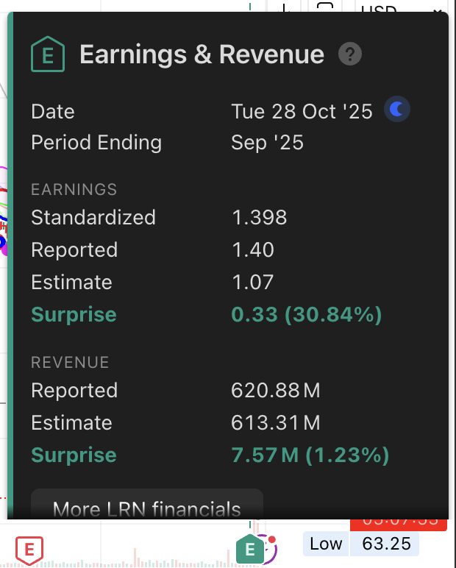Click the Reported earnings value 1.40
Viewport: 456px width, 568px height.
pos(252,250)
